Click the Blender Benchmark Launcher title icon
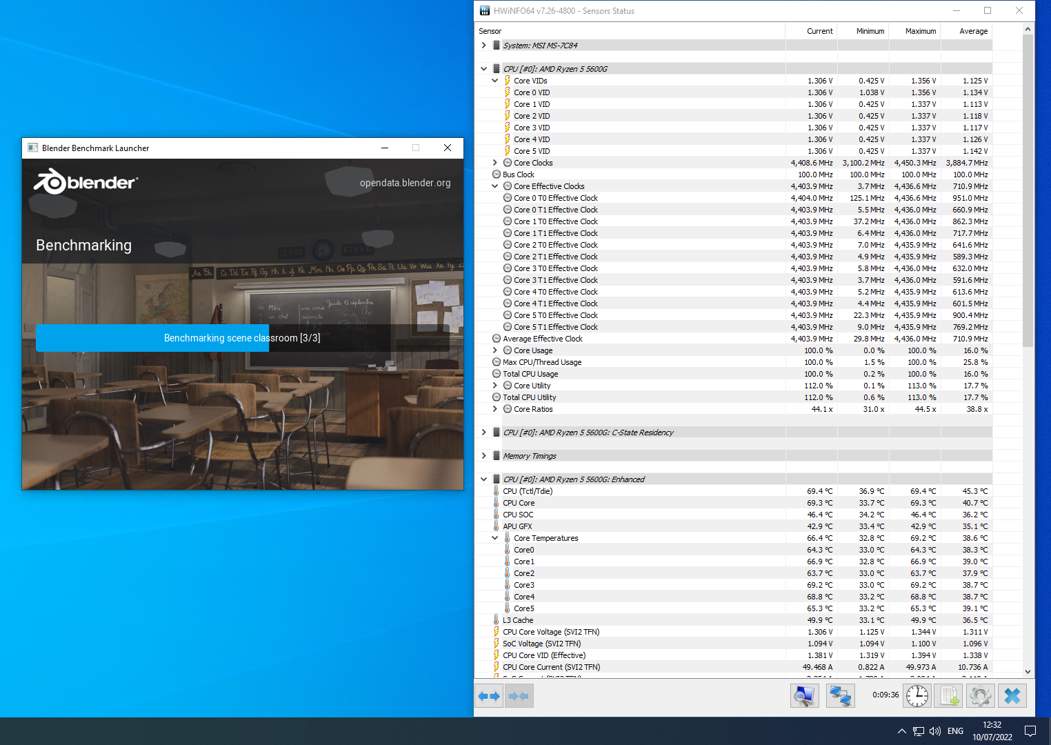 click(x=32, y=148)
